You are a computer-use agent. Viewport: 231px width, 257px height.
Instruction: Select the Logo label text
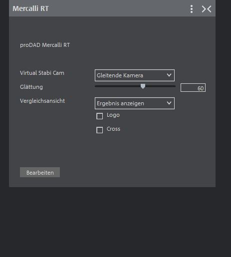tap(113, 115)
